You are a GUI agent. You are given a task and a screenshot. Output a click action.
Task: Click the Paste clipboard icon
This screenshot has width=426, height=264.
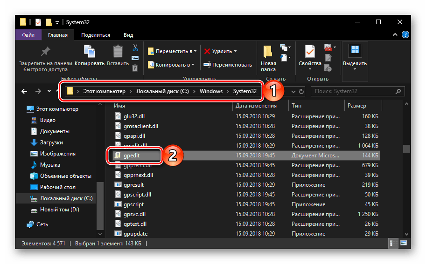coord(118,51)
